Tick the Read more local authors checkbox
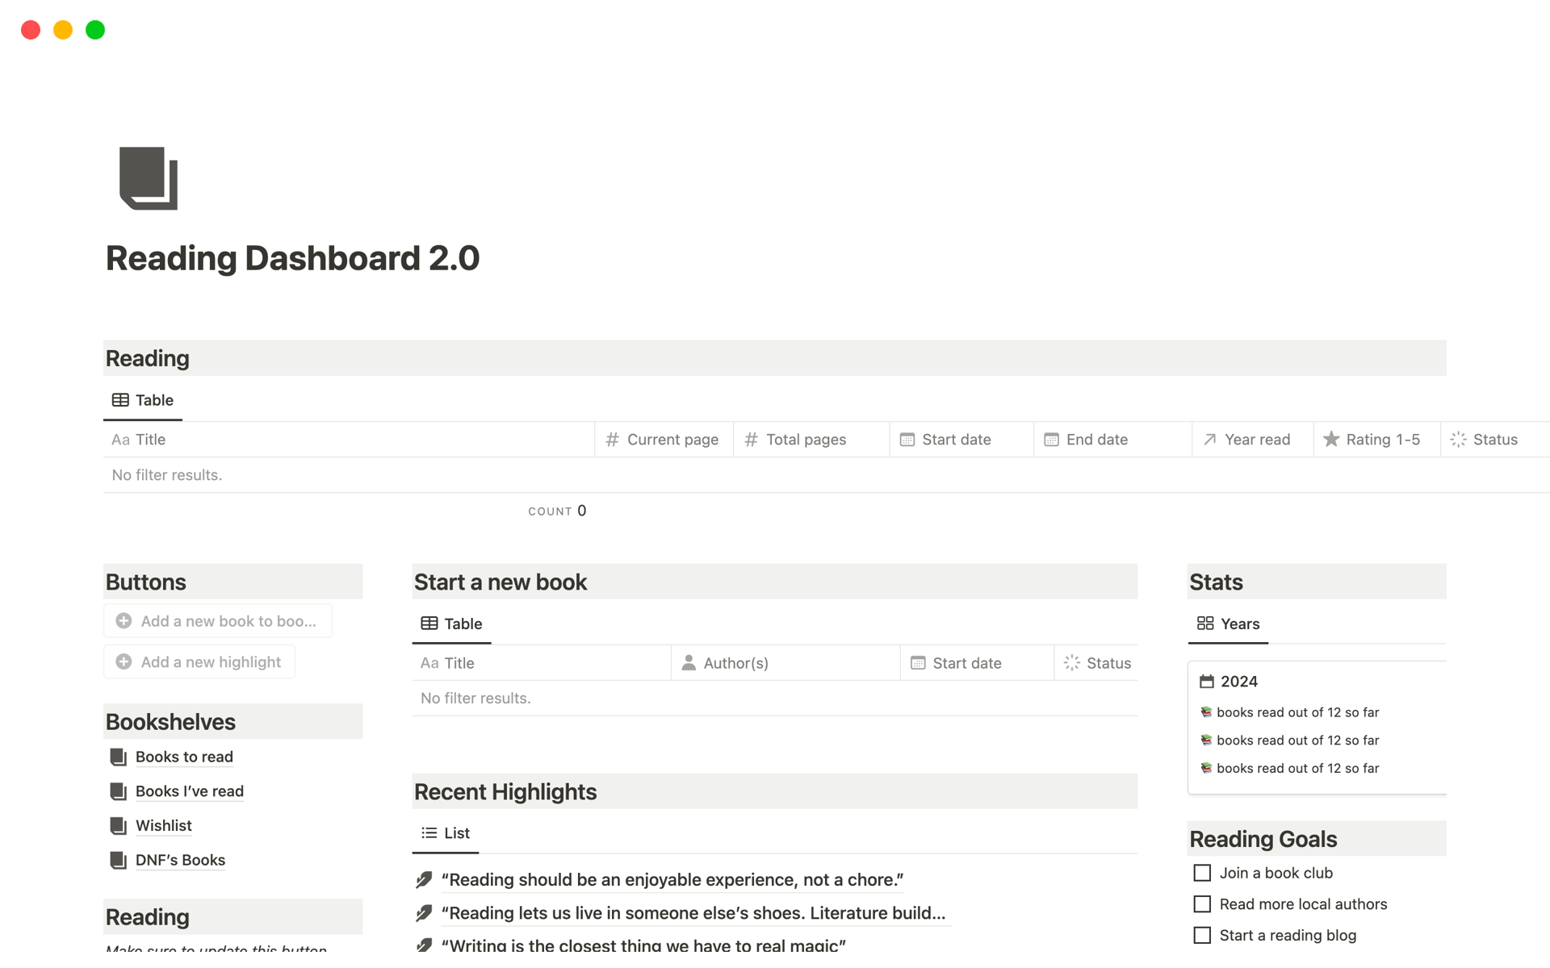The height and width of the screenshot is (968, 1550). (x=1202, y=904)
